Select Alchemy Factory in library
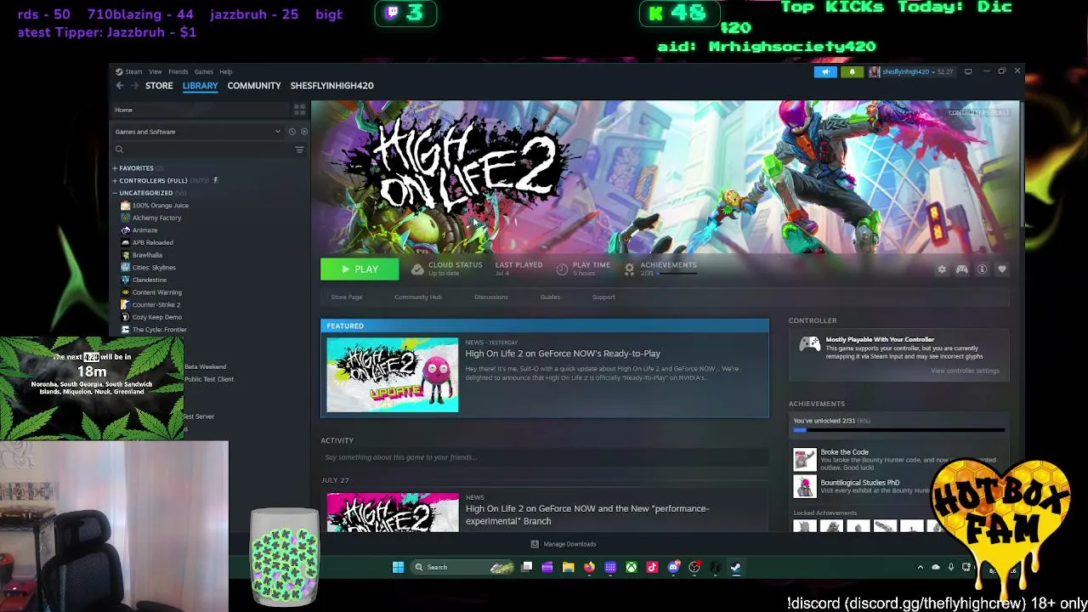Image resolution: width=1088 pixels, height=612 pixels. [156, 218]
